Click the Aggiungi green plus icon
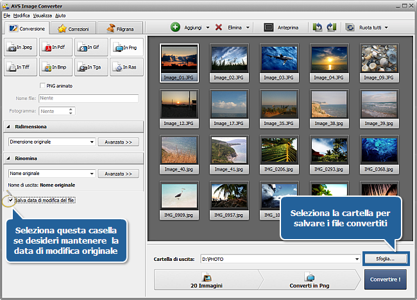 [175, 28]
